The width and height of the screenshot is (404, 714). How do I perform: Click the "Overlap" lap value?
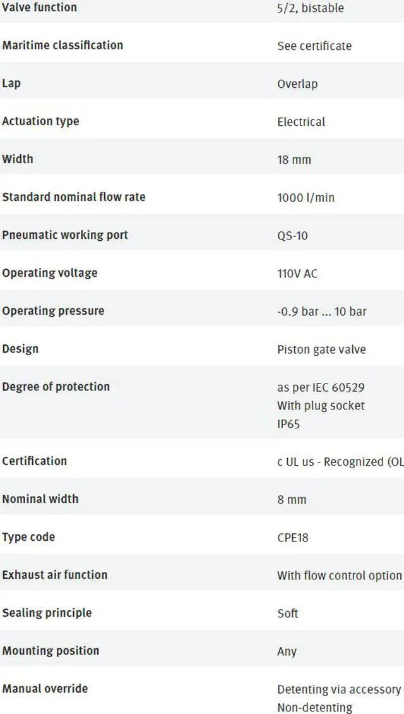click(x=297, y=83)
